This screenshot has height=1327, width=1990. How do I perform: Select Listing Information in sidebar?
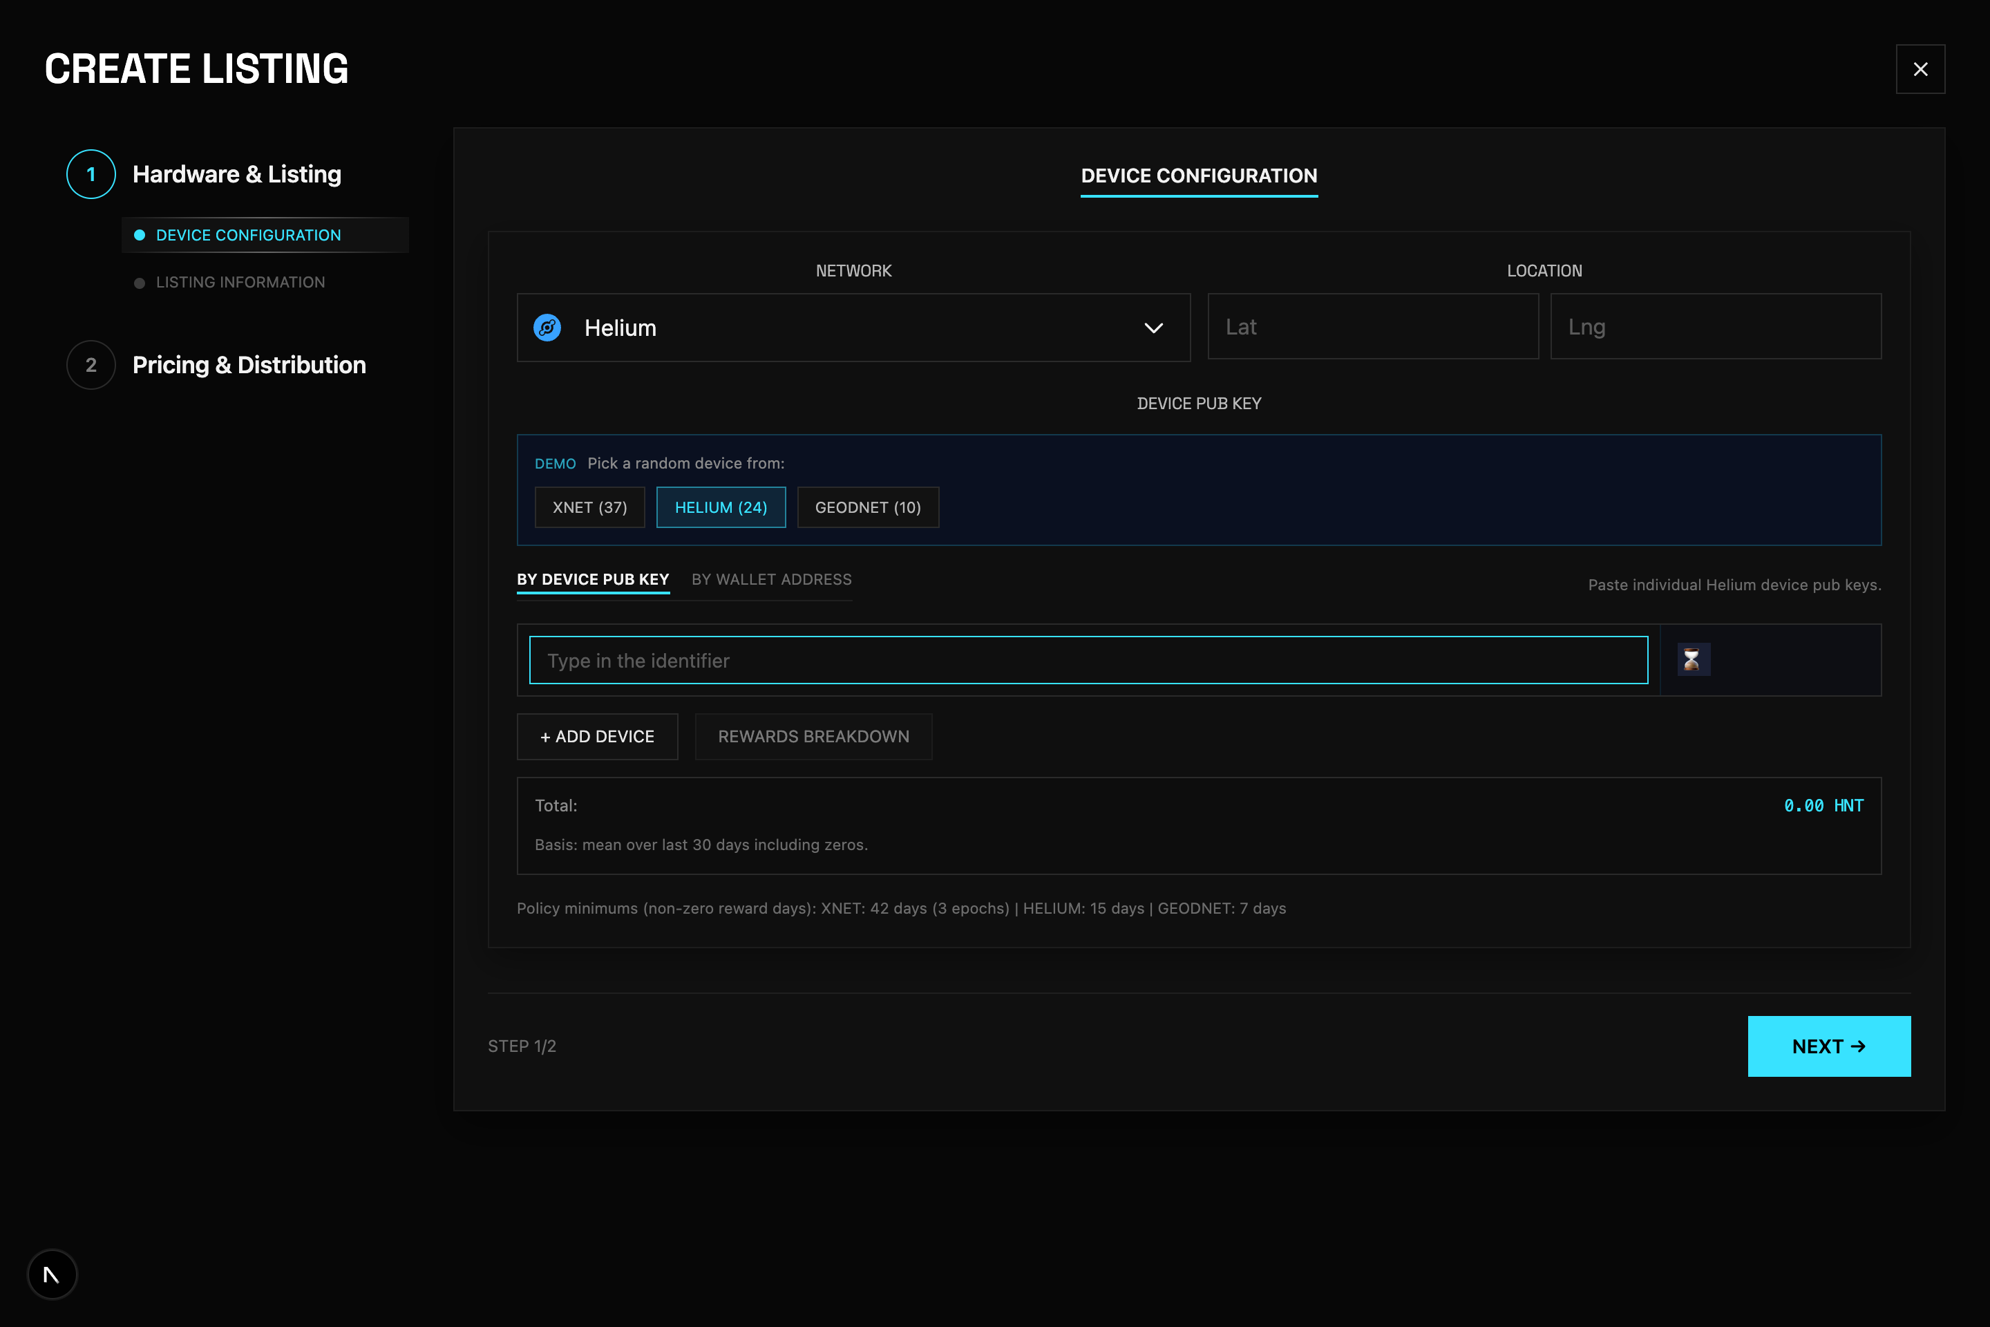click(240, 283)
